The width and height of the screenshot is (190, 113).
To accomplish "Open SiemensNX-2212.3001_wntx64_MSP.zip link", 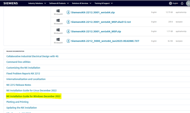I will click(96, 31).
